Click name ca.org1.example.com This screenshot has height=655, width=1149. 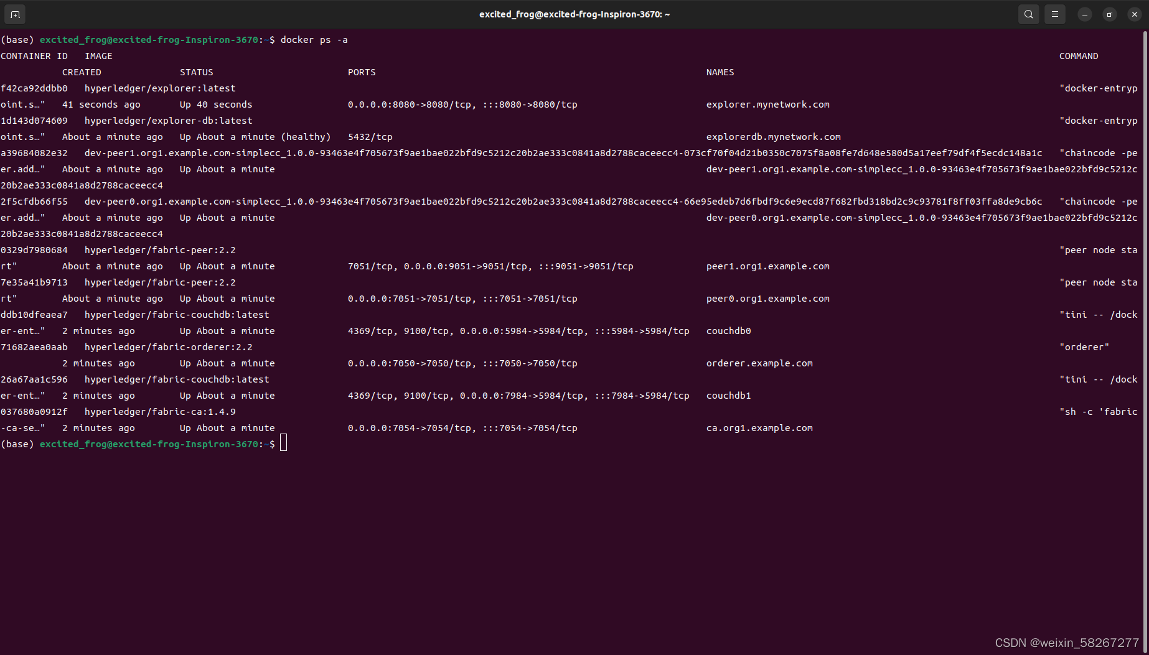point(759,428)
